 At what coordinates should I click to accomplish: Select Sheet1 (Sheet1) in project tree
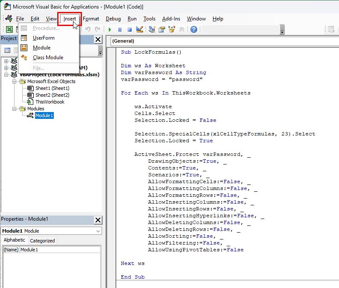[x=53, y=88]
